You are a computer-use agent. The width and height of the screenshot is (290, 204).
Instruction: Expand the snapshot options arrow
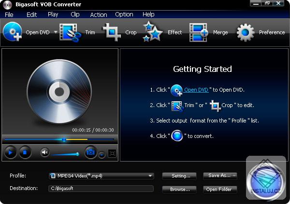click(101, 155)
